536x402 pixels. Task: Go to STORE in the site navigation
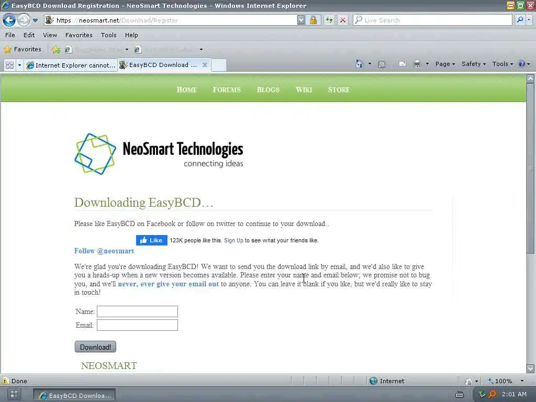tap(339, 90)
